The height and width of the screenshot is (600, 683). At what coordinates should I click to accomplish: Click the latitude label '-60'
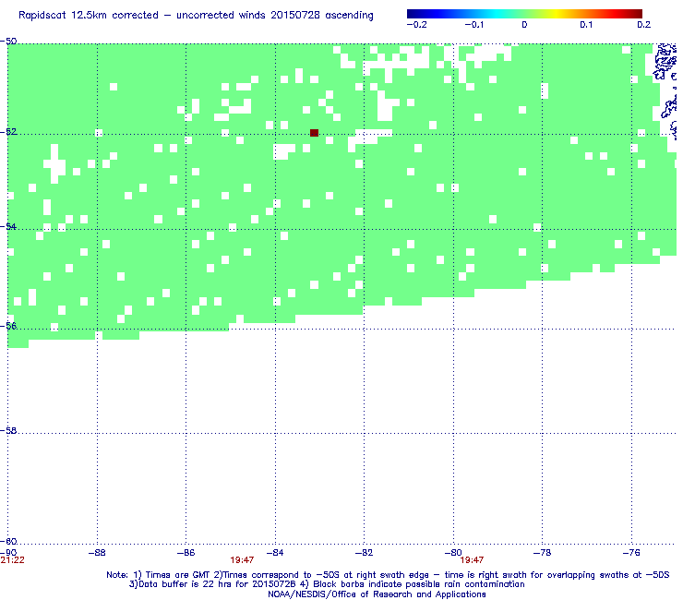[x=8, y=541]
